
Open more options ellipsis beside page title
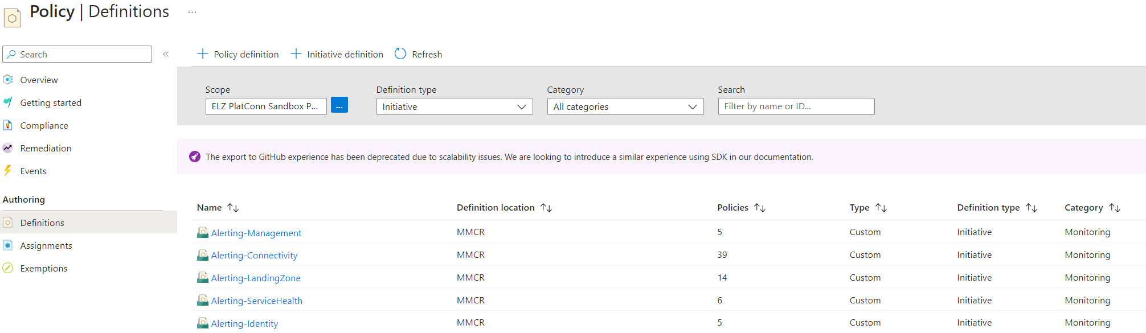pos(192,12)
